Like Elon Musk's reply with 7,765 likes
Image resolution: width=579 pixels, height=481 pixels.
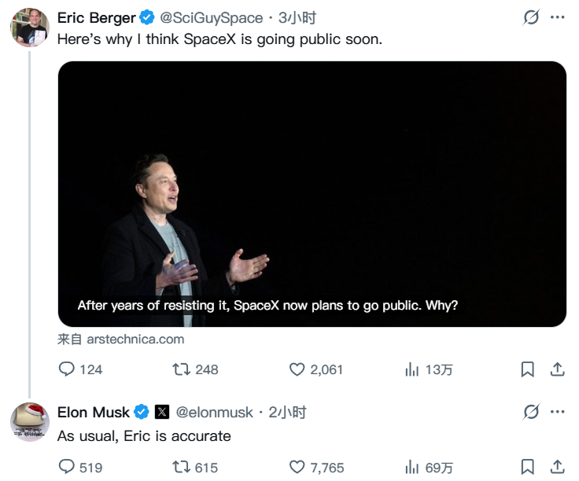pyautogui.click(x=297, y=467)
